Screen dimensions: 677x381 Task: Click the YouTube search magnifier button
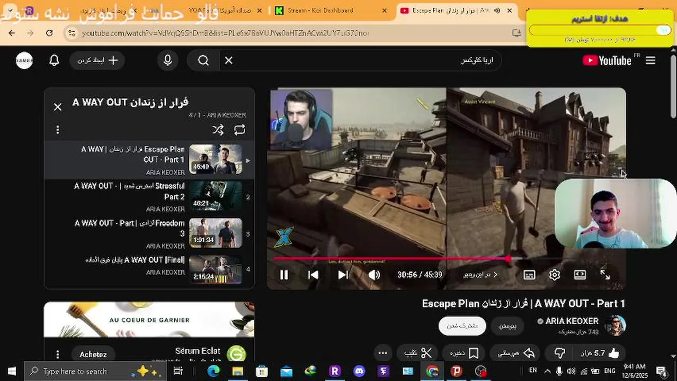click(203, 60)
